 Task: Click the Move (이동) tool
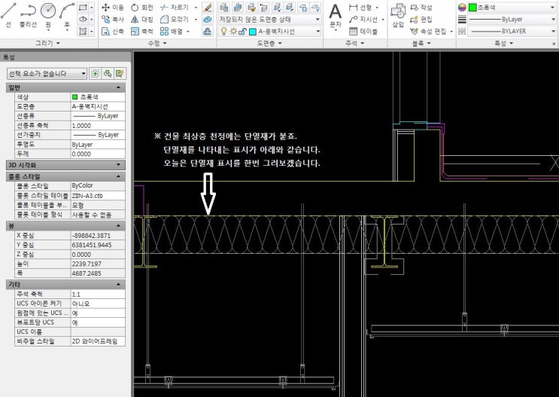(113, 8)
